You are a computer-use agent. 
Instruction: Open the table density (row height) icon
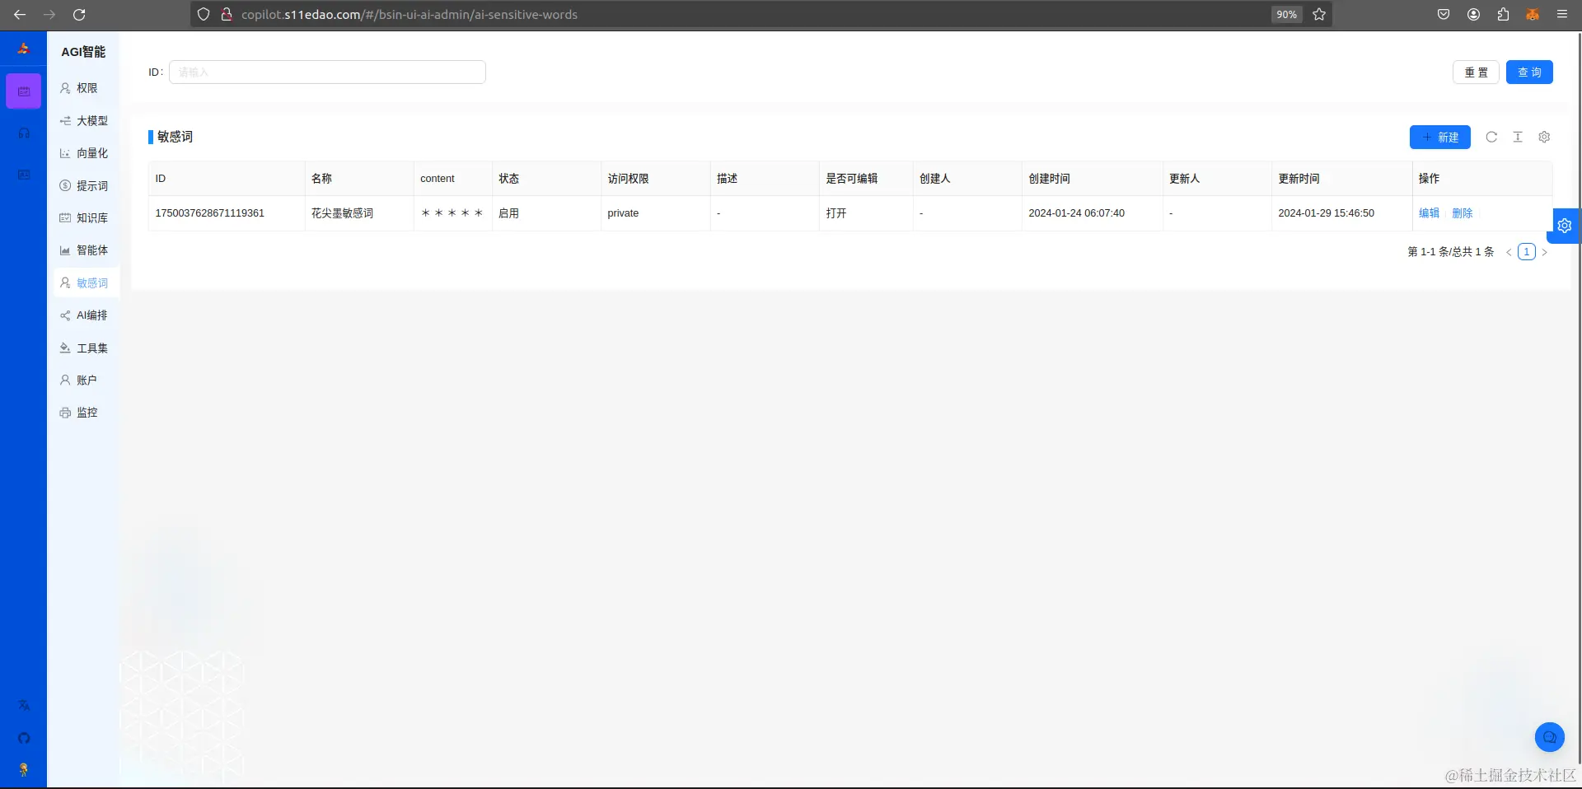click(1518, 137)
